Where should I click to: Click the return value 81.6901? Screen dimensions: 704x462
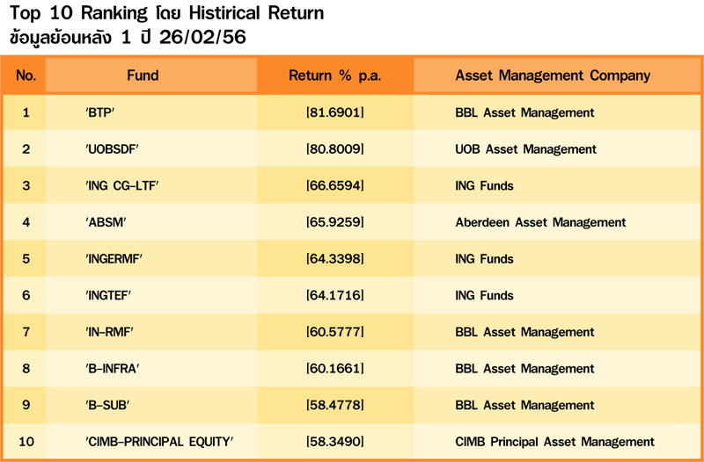click(334, 112)
